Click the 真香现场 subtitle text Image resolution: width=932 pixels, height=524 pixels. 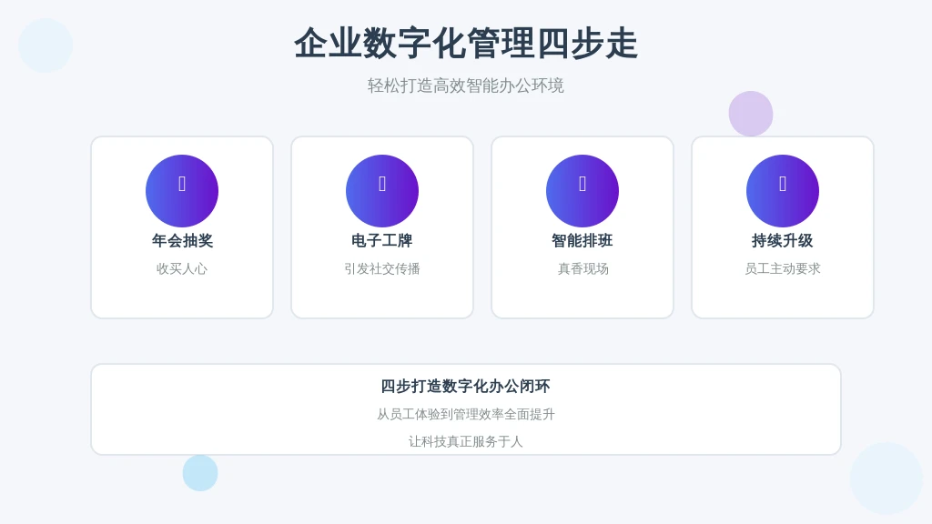click(x=582, y=268)
